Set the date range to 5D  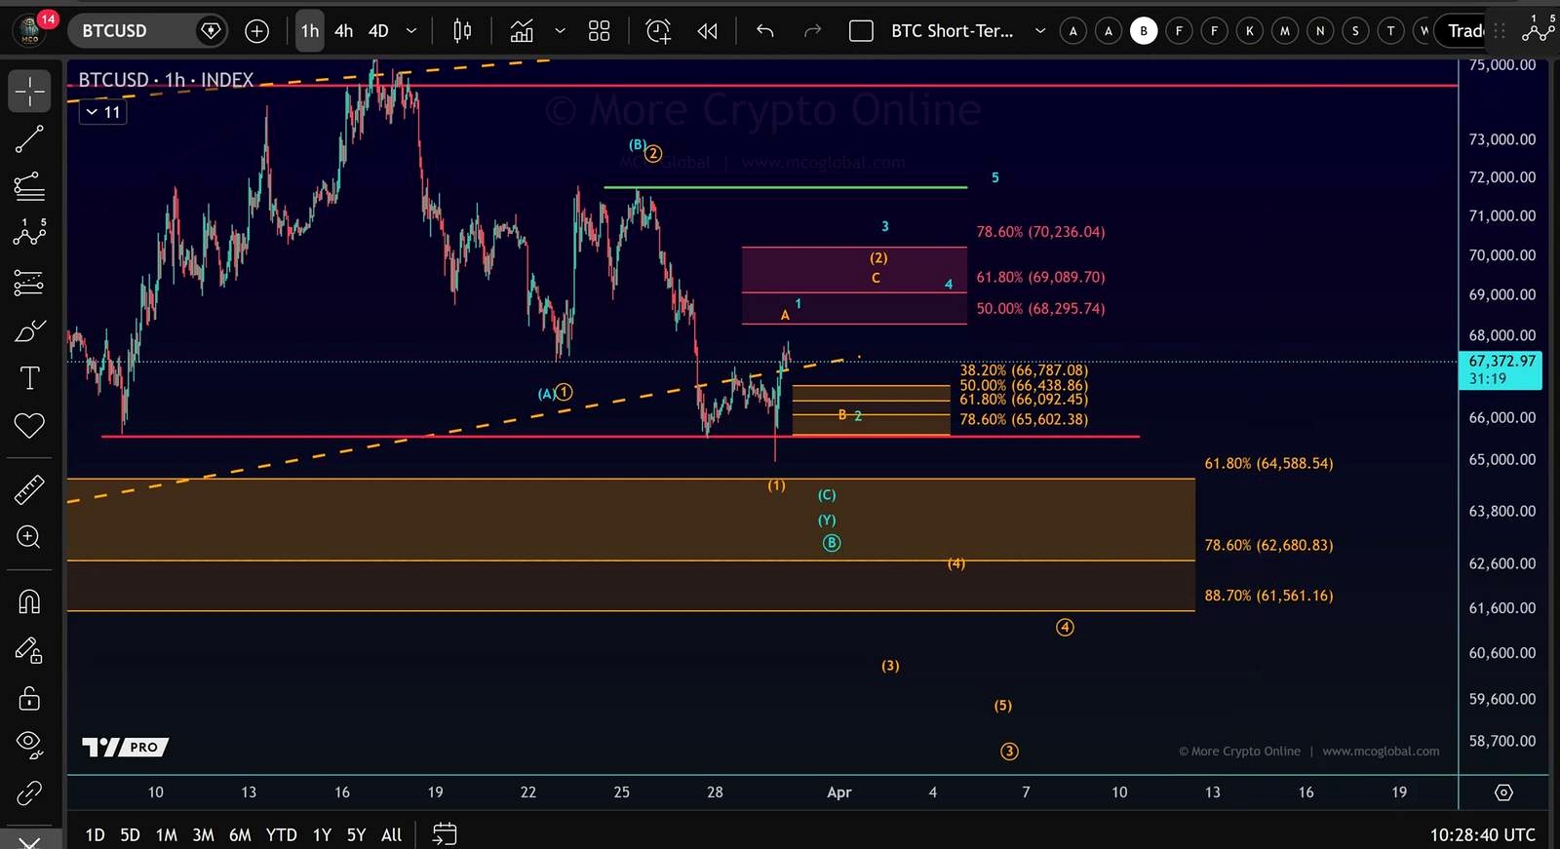click(x=130, y=834)
